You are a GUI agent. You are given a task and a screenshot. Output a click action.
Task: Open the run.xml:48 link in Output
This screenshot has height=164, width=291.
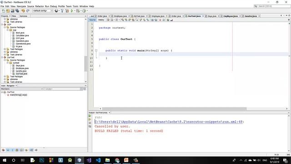[x=169, y=122]
